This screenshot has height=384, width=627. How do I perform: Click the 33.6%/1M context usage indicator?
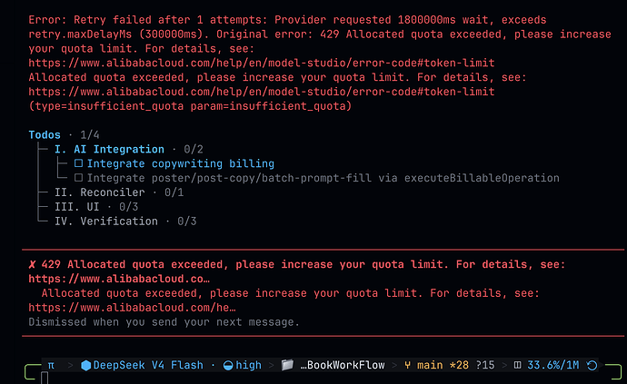click(x=553, y=365)
